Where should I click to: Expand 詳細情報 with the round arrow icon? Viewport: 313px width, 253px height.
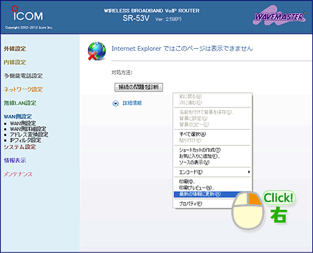click(x=115, y=103)
